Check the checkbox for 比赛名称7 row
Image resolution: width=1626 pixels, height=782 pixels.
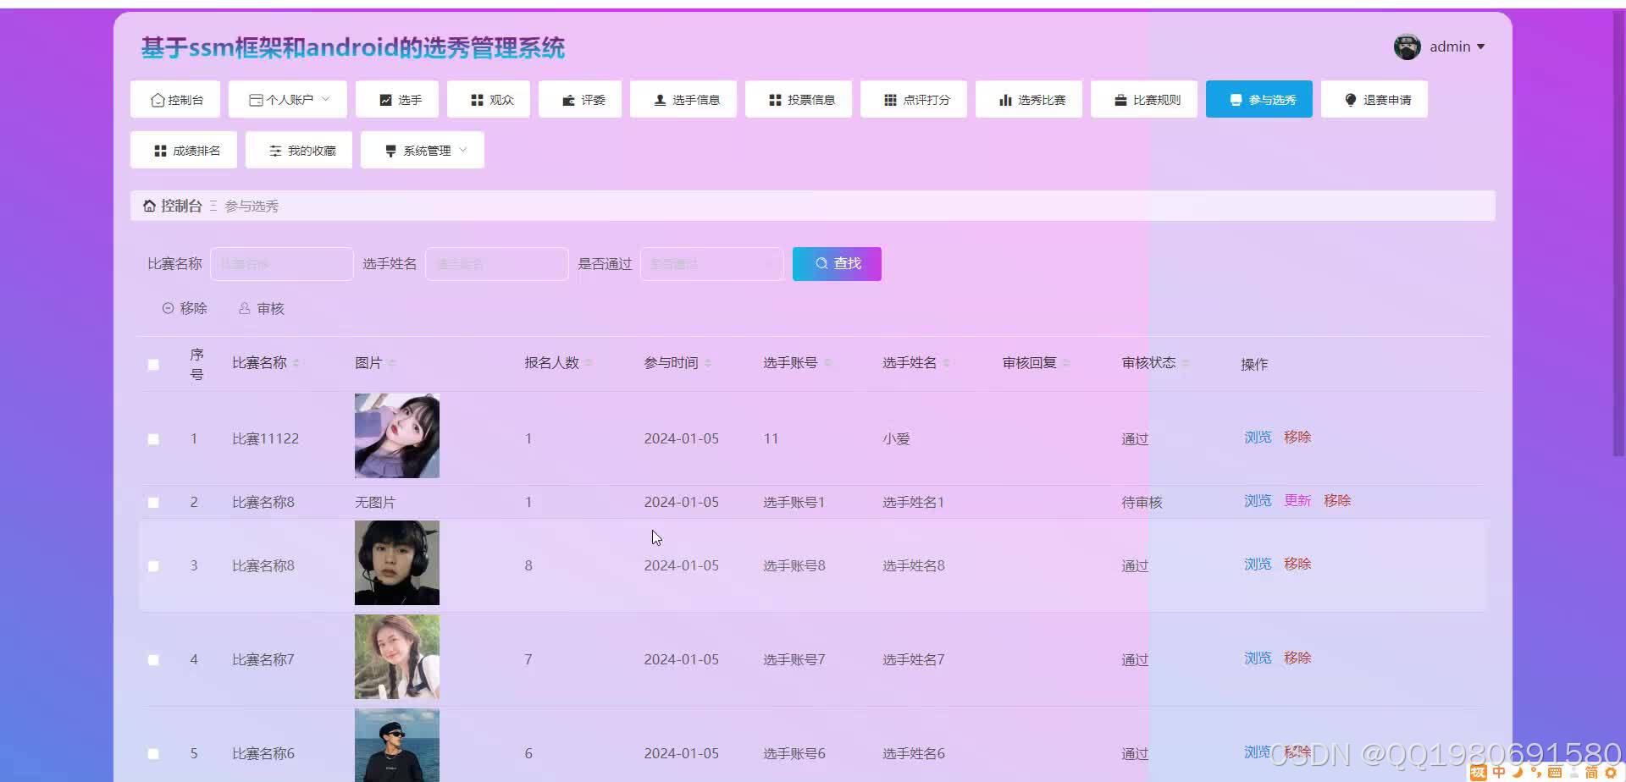(x=153, y=659)
